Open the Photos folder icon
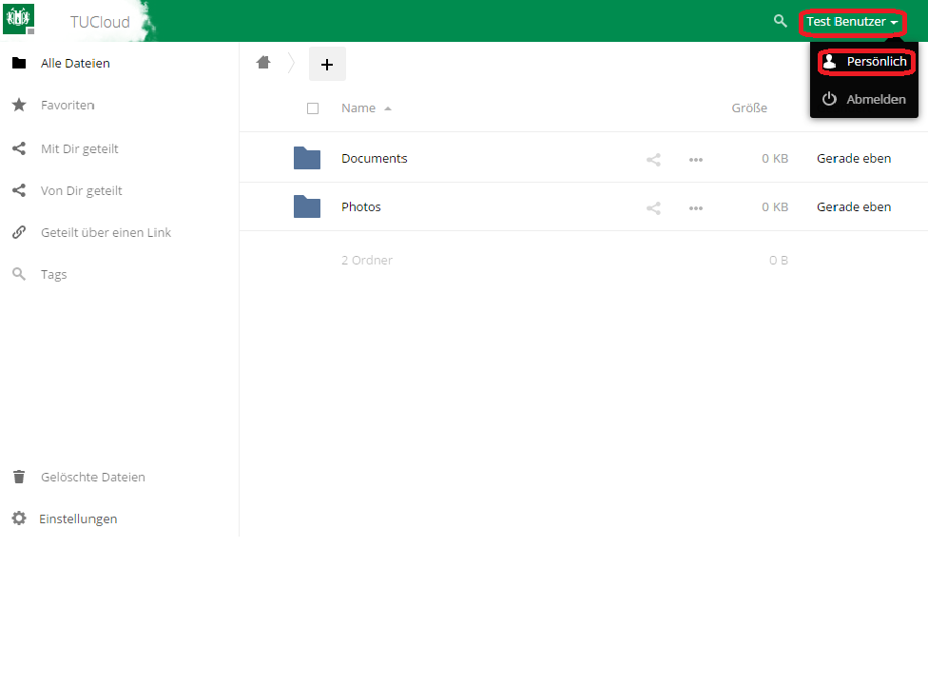928x685 pixels. coord(307,206)
